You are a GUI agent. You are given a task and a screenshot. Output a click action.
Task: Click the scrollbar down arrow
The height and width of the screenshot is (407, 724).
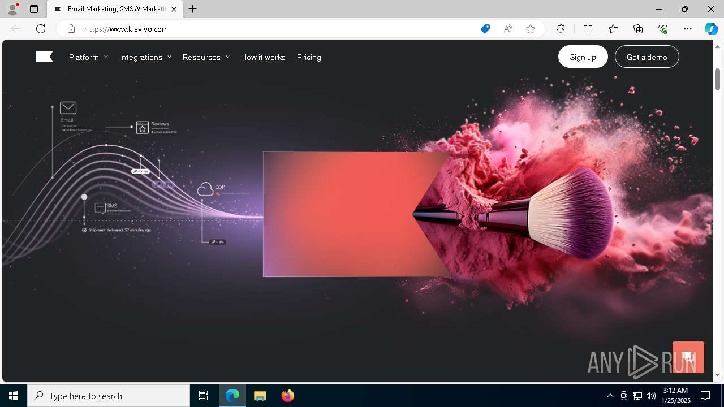(717, 375)
